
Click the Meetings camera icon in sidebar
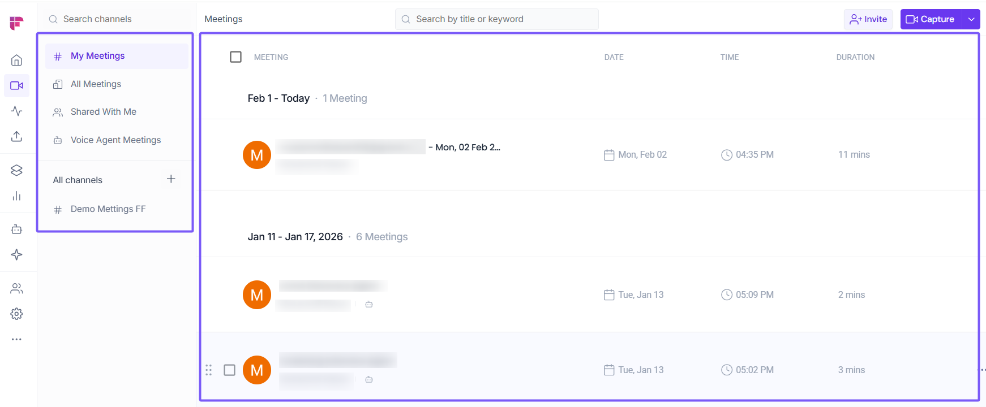point(17,86)
